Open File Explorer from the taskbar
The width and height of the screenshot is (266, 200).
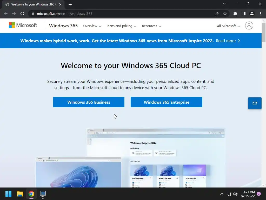coord(20,194)
